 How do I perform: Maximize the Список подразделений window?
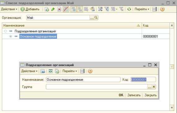(168, 3)
